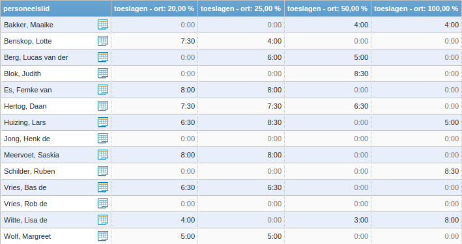Open calendar icon for Bakker, Maaike
The width and height of the screenshot is (462, 244).
pyautogui.click(x=103, y=25)
